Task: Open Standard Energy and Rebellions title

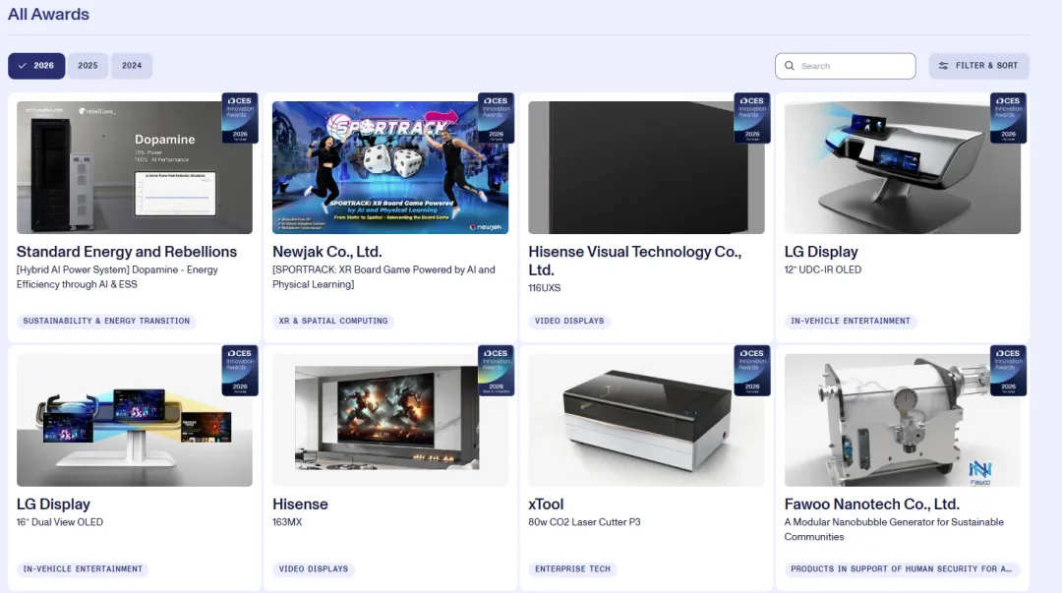Action: coord(127,252)
